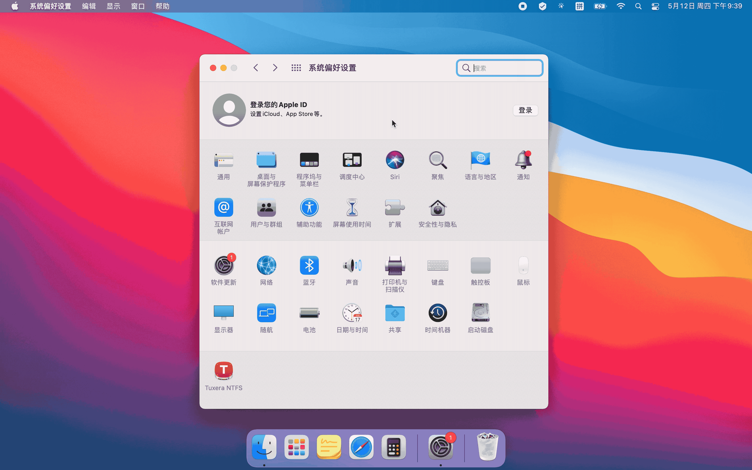Open Siri preferences
This screenshot has height=470, width=752.
395,160
